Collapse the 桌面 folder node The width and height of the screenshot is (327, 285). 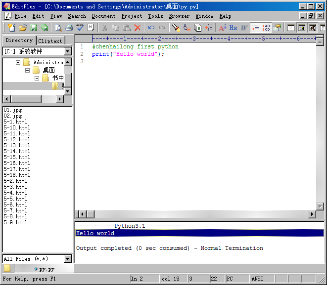pyautogui.click(x=27, y=70)
